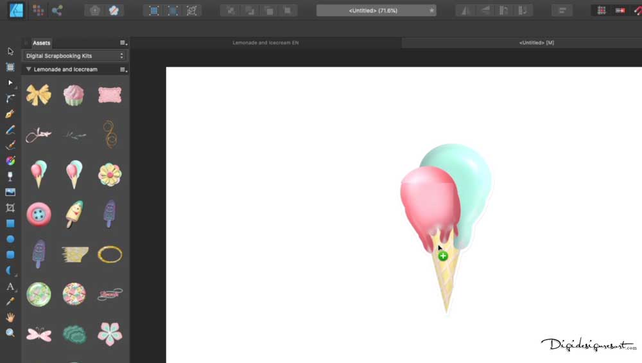Select the gold glitter tape asset
Image resolution: width=642 pixels, height=363 pixels.
point(74,254)
